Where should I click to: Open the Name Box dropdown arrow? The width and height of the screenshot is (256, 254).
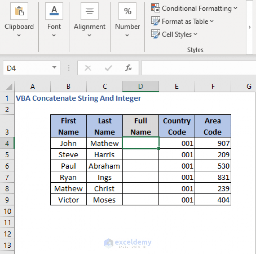54,67
